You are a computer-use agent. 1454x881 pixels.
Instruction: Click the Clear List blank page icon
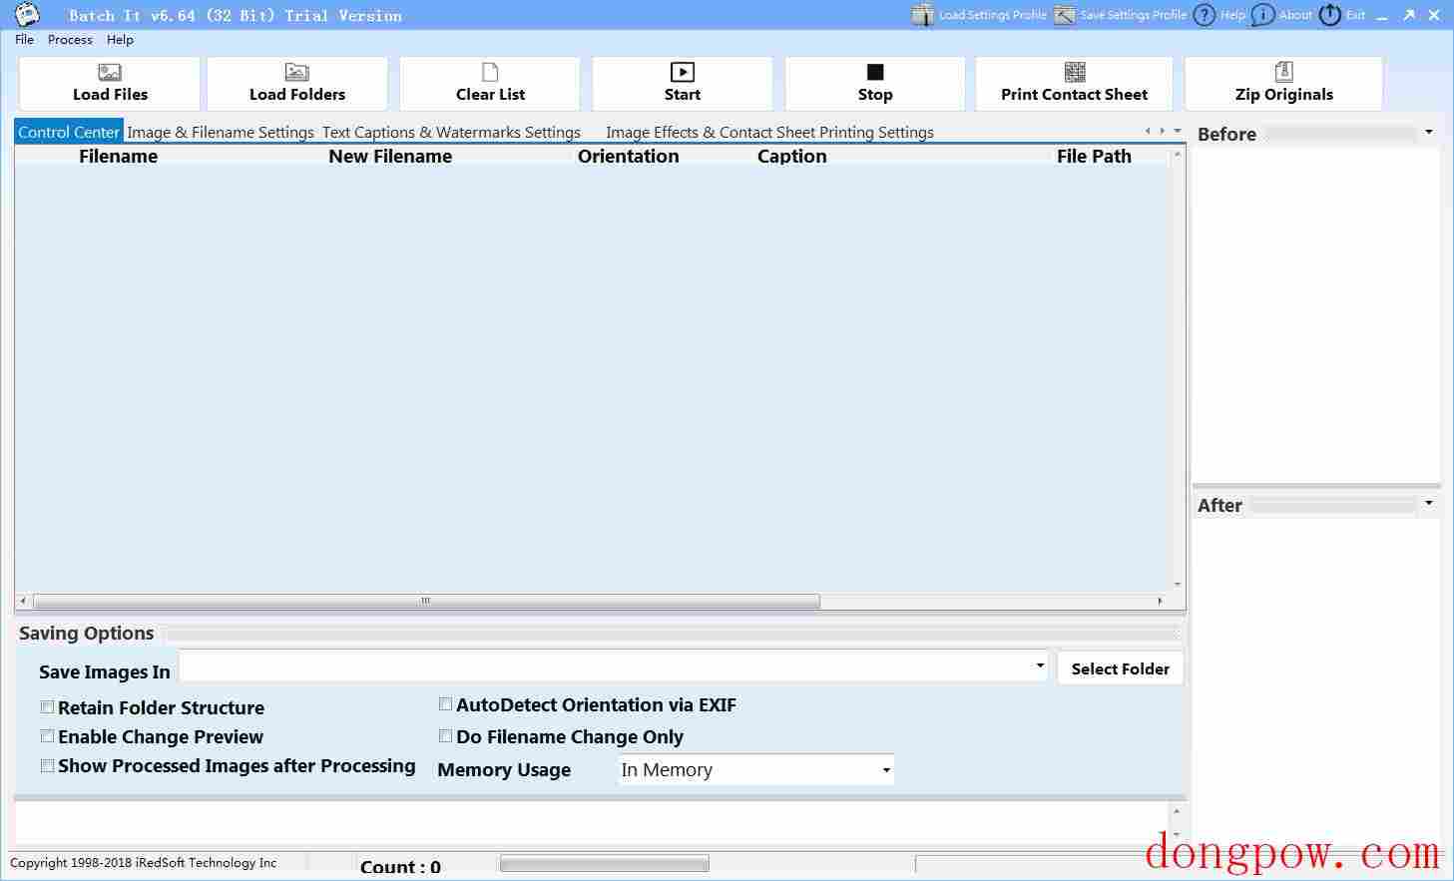point(490,72)
